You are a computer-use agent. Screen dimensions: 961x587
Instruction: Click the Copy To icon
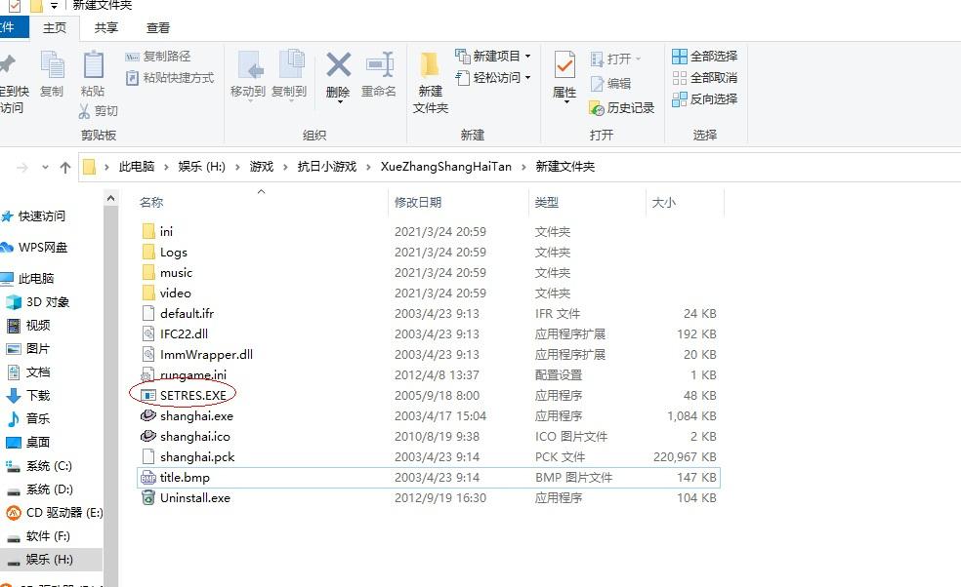tap(289, 66)
